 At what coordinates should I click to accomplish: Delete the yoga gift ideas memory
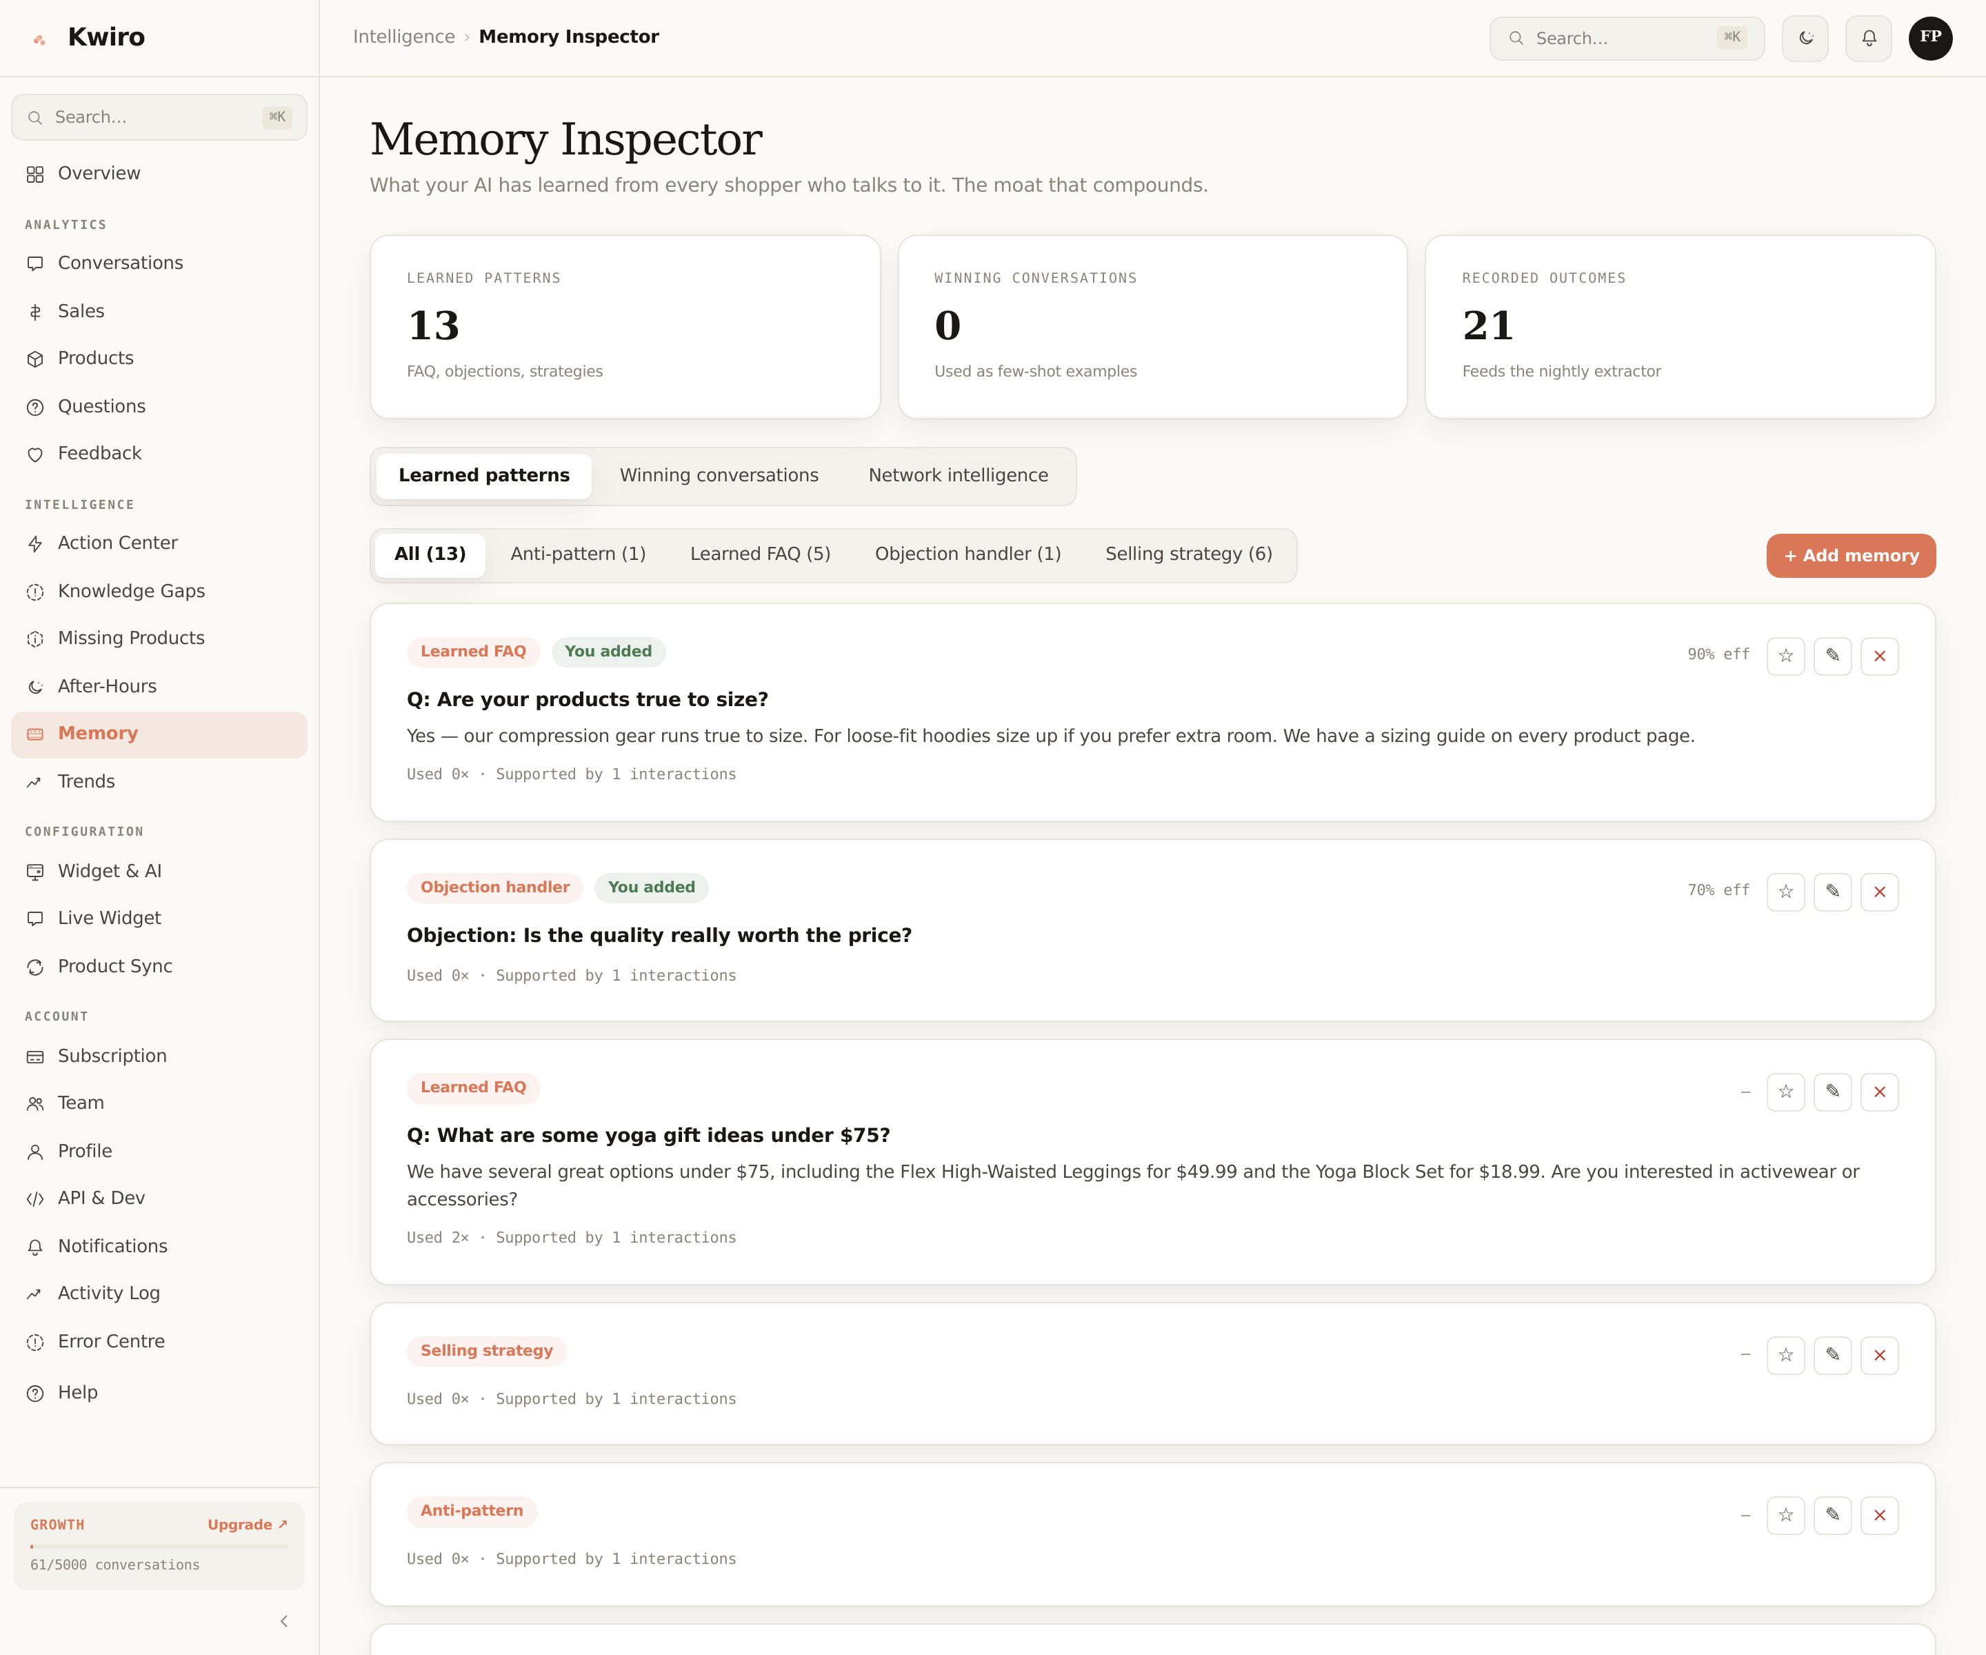click(x=1879, y=1092)
